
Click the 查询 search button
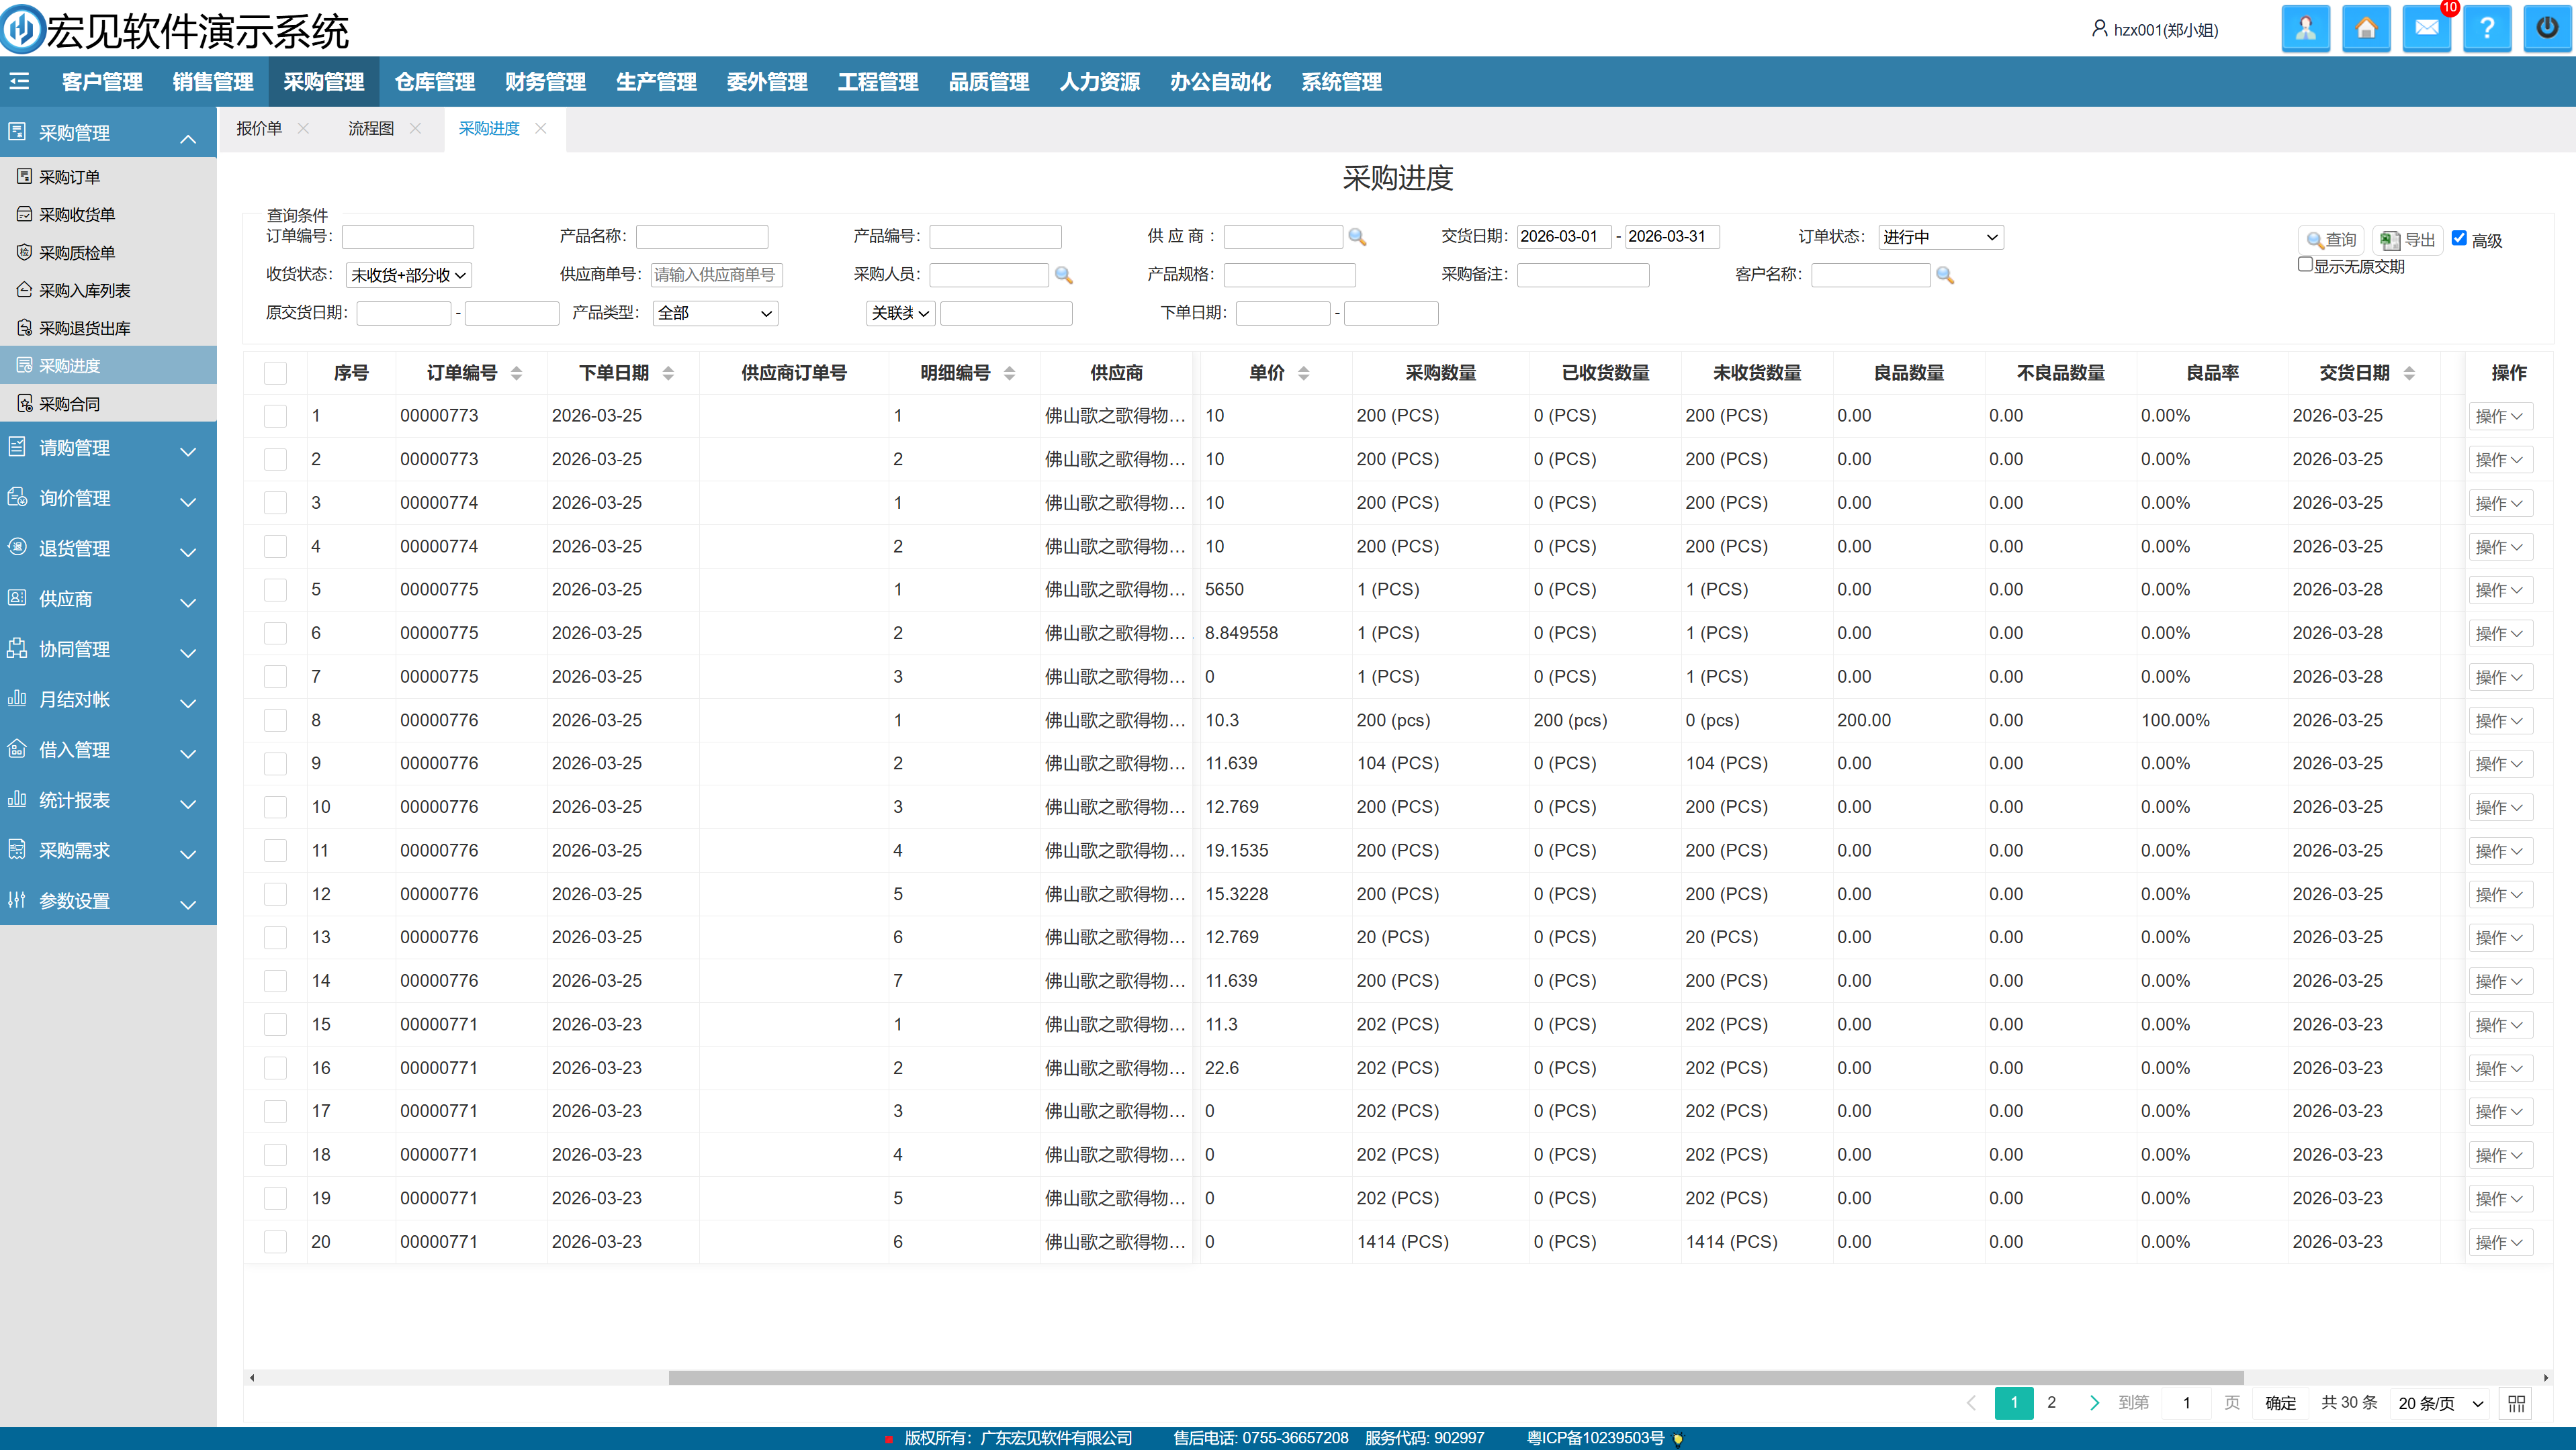click(2331, 240)
